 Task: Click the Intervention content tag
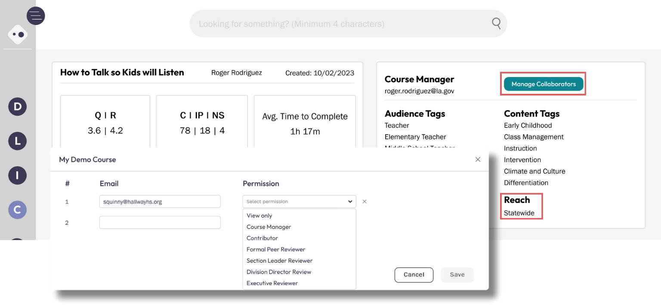[x=522, y=160]
